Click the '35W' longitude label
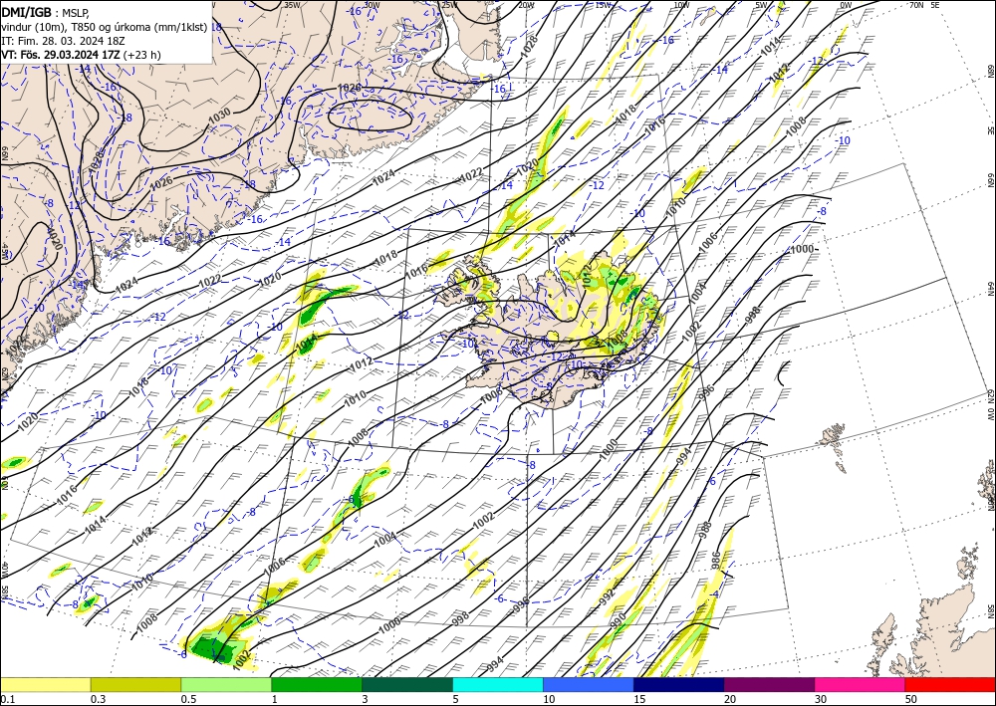This screenshot has width=996, height=706. (292, 5)
